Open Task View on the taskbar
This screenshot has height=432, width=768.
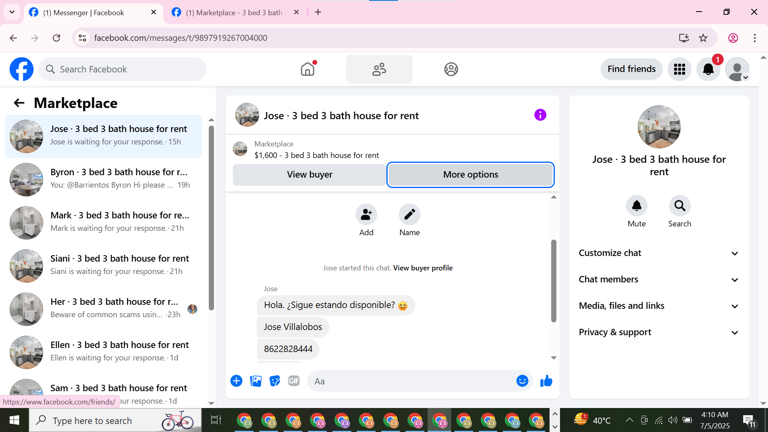(x=216, y=420)
